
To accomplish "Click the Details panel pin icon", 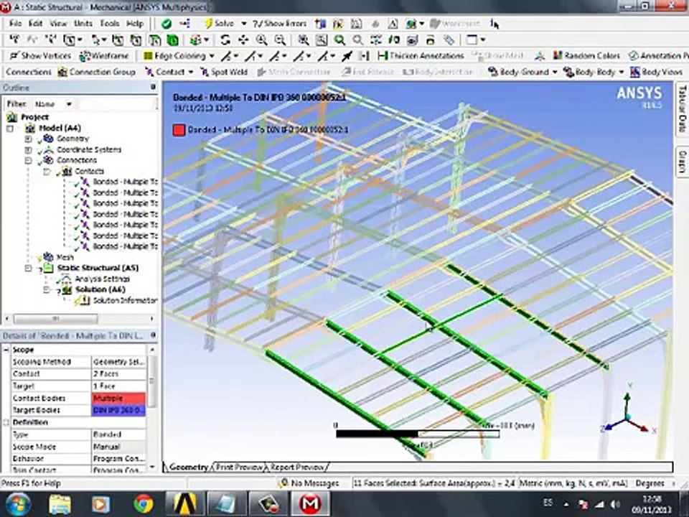I will [153, 335].
